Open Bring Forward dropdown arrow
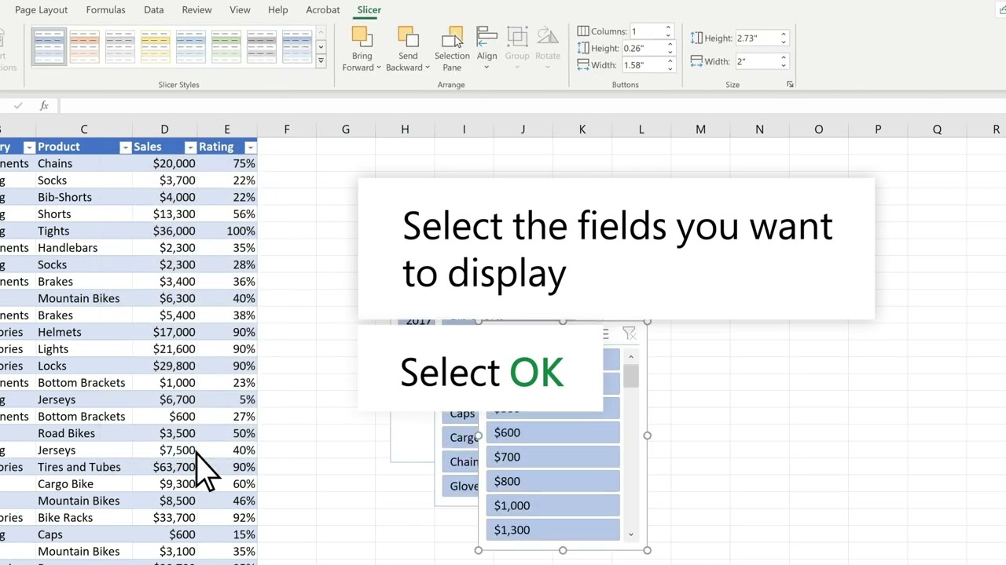Image resolution: width=1006 pixels, height=565 pixels. 378,67
